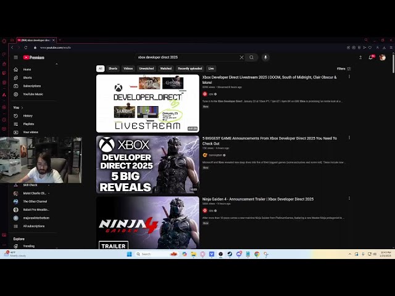Reload page with browser refresh icon
The width and height of the screenshot is (395, 296).
(26, 47)
